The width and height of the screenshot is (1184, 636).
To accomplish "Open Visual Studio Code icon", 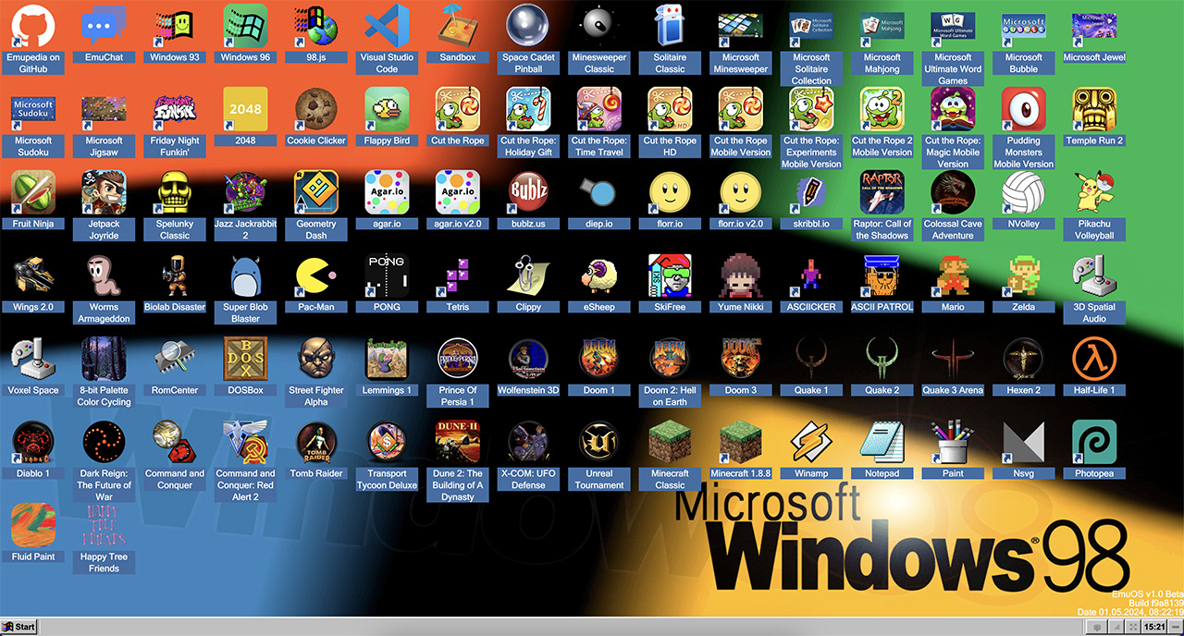I will (387, 26).
